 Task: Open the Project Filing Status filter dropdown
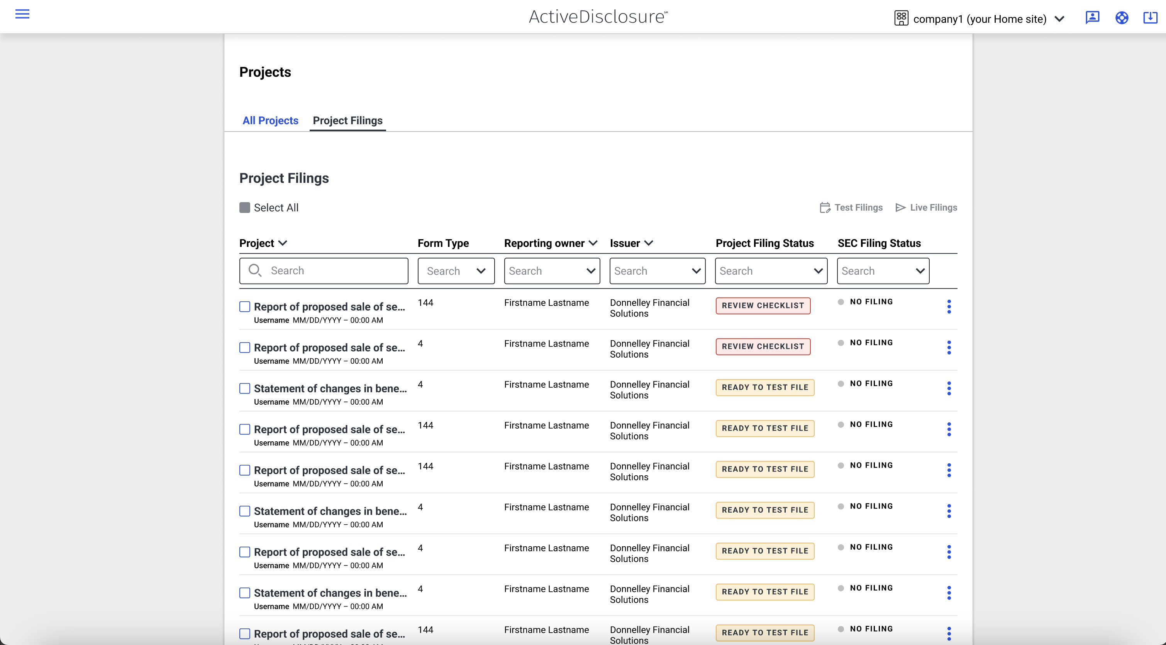click(x=818, y=271)
